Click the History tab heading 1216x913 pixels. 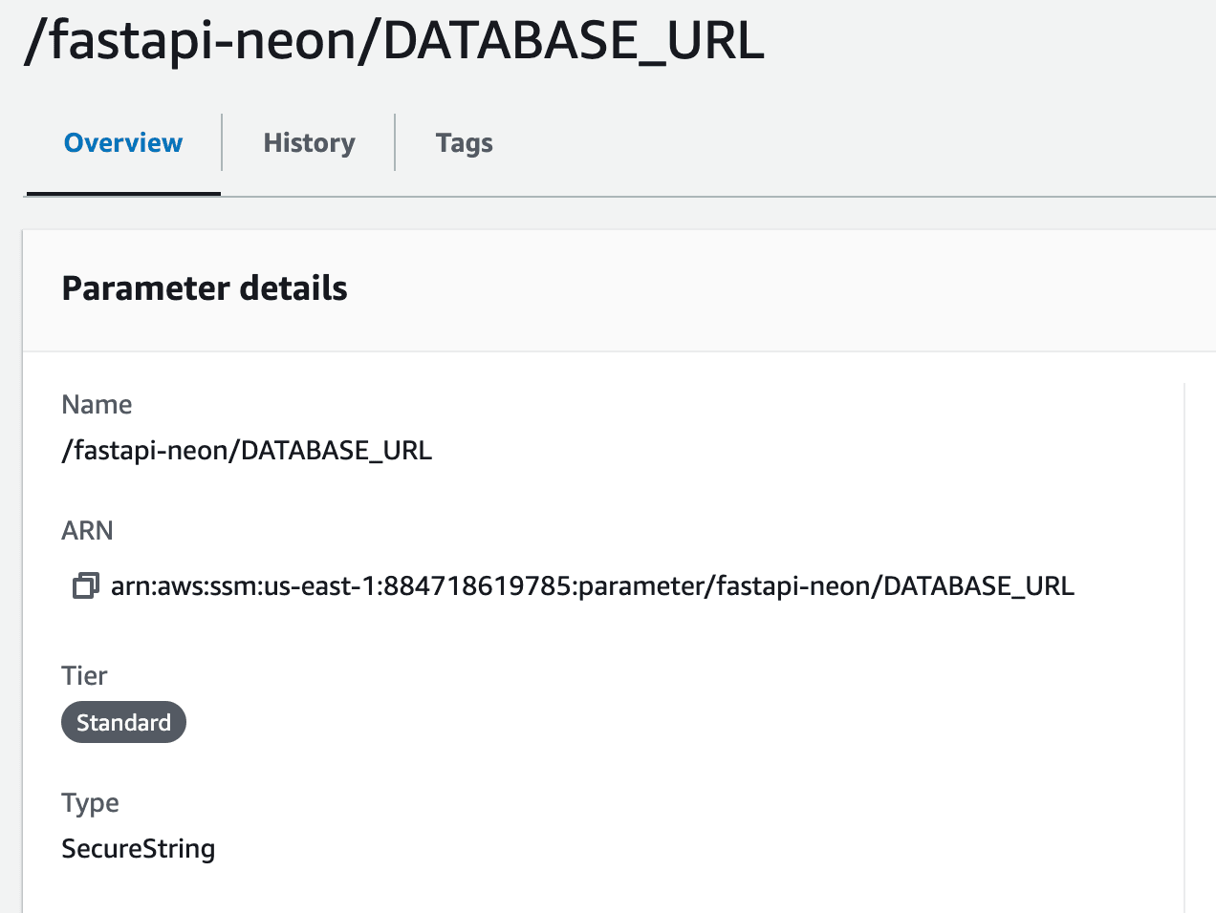pyautogui.click(x=308, y=141)
